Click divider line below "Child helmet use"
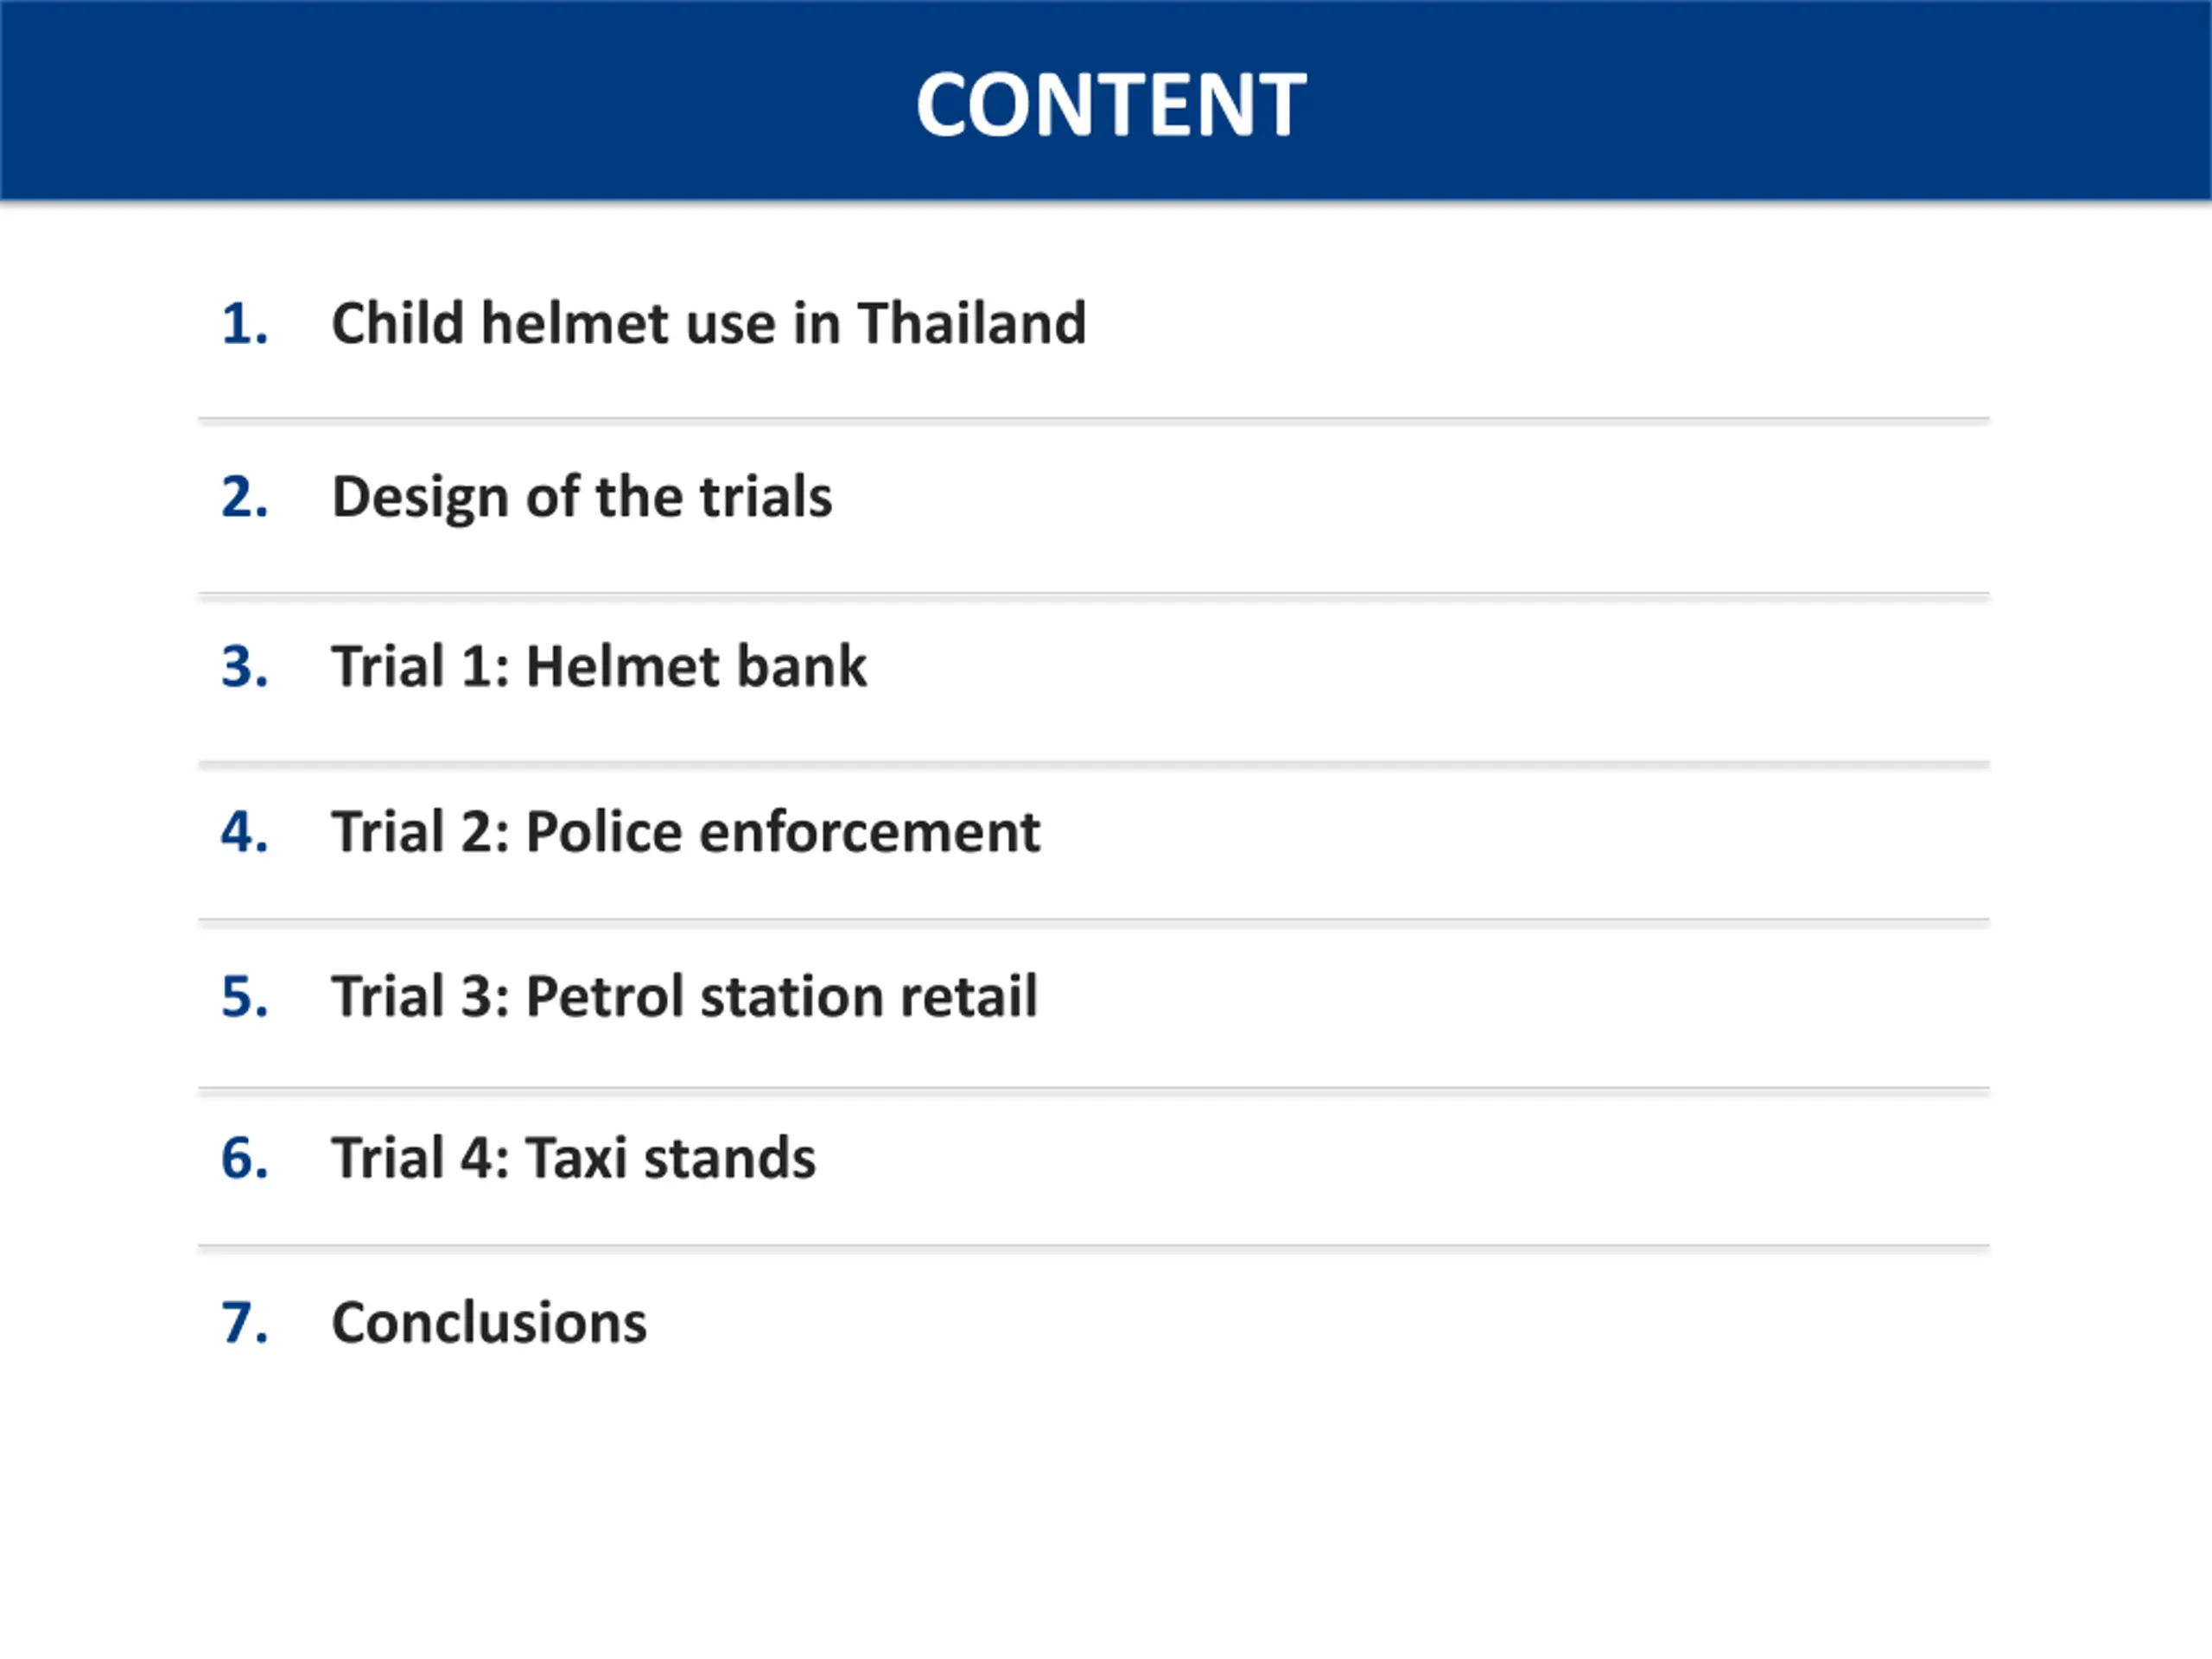Screen dimensions: 2212x1659 click(1093, 420)
